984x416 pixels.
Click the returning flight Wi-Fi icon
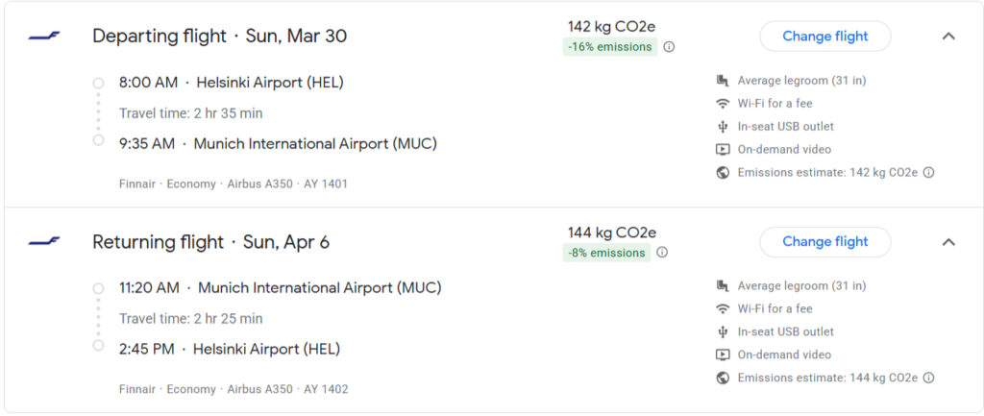pos(723,309)
